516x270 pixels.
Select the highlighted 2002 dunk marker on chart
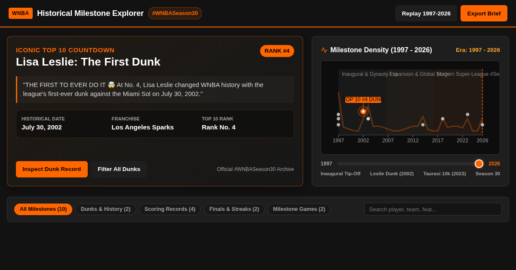pyautogui.click(x=363, y=111)
